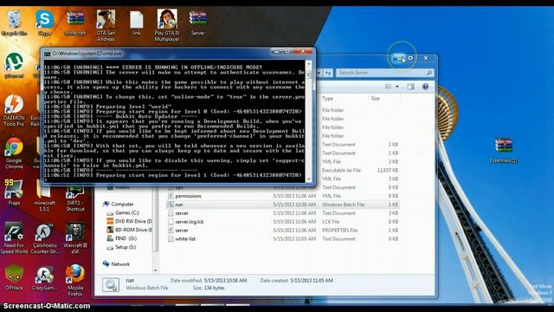The height and width of the screenshot is (312, 554).
Task: Open Play GTA IV Multiplayer shortcut
Action: tap(167, 25)
